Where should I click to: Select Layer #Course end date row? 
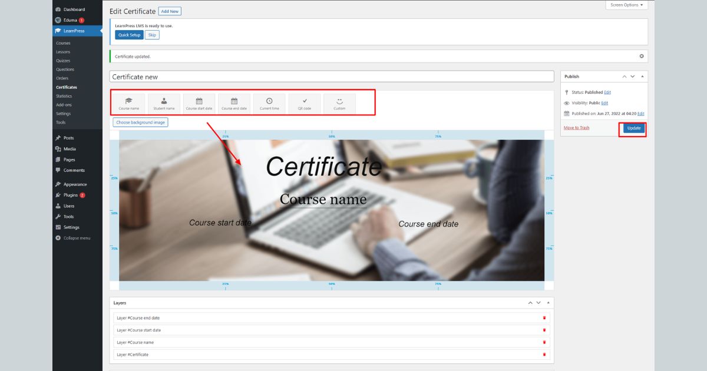pos(332,318)
